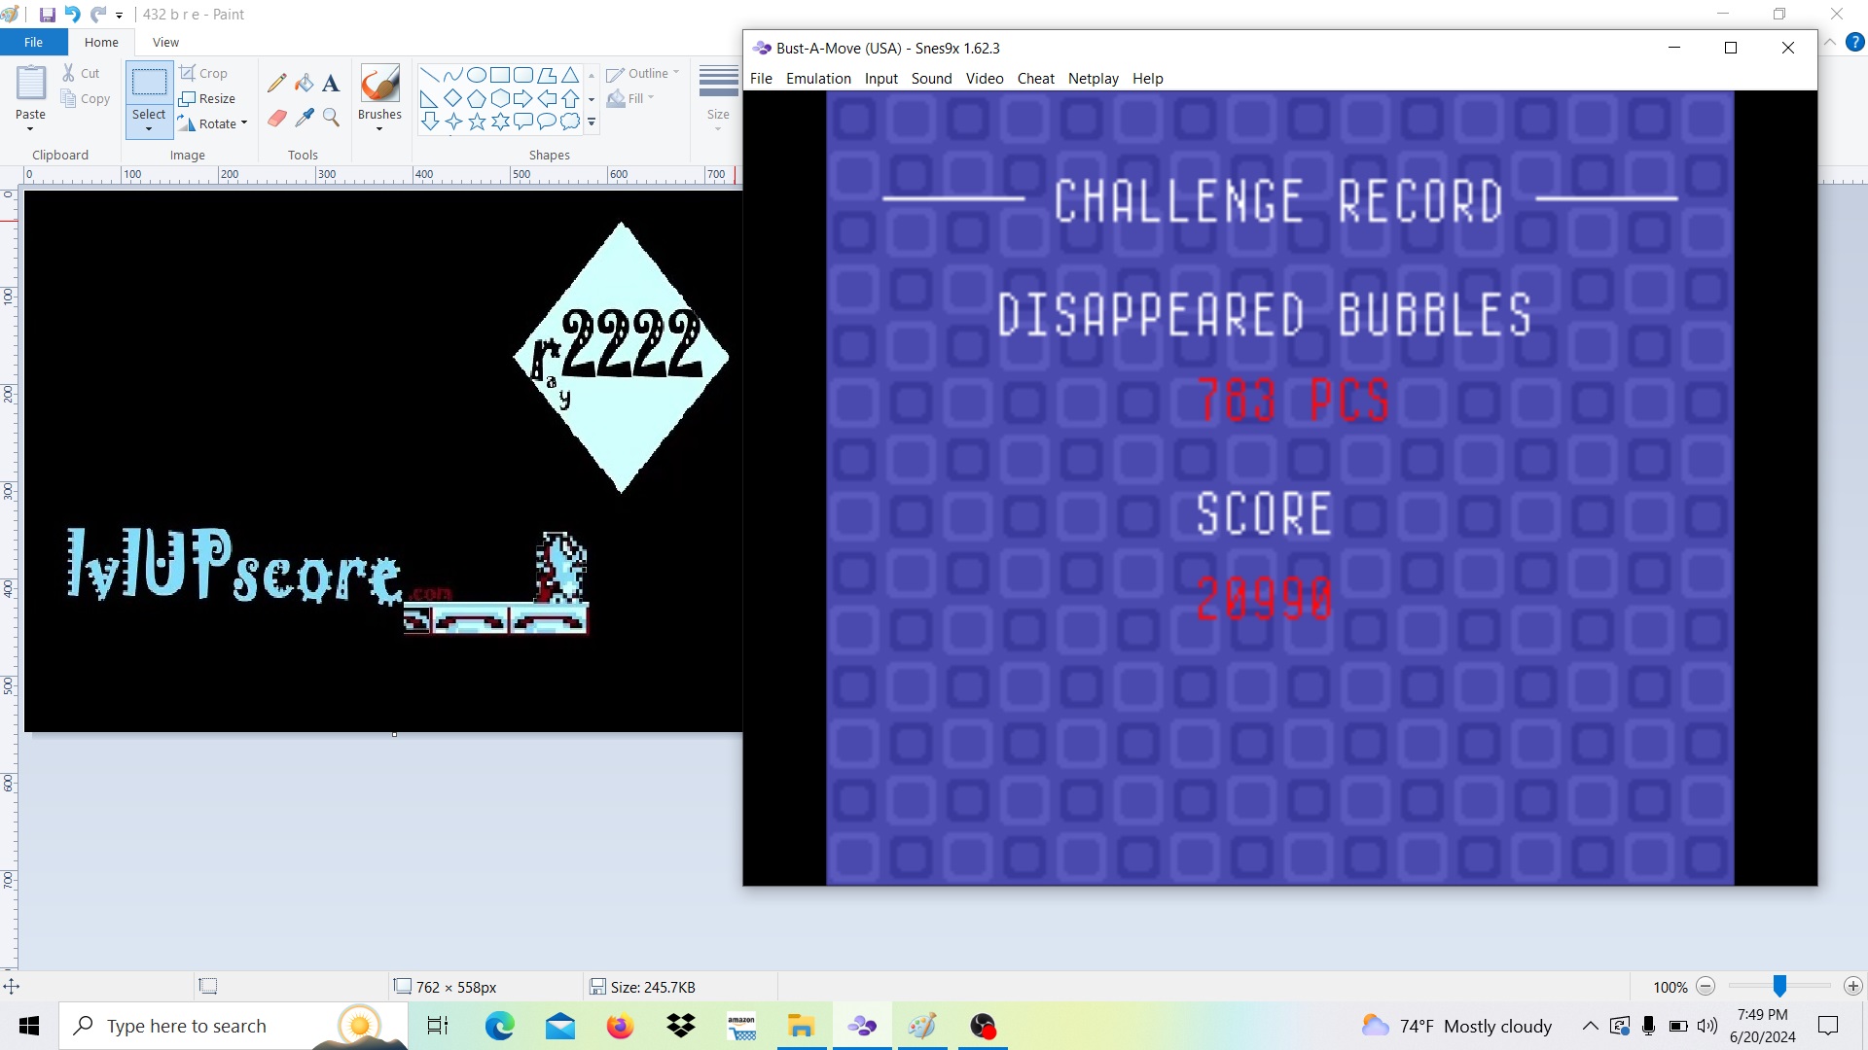Select the Magnifier tool
This screenshot has width=1868, height=1050.
pyautogui.click(x=331, y=118)
